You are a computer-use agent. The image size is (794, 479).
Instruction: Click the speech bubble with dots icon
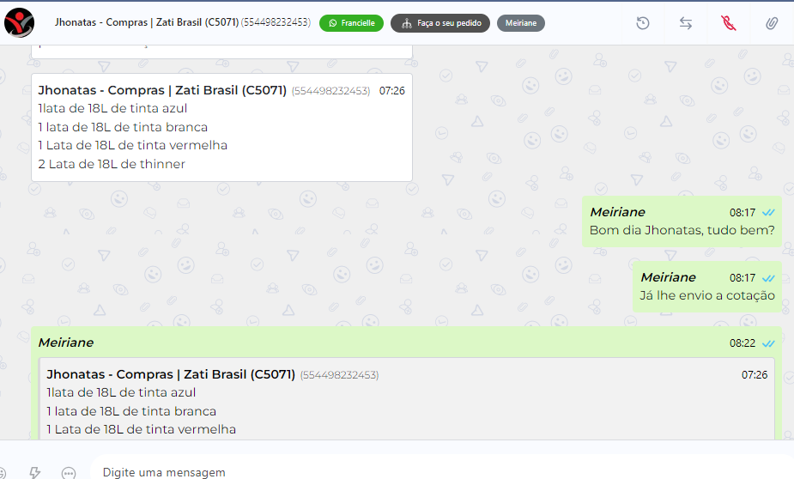69,473
